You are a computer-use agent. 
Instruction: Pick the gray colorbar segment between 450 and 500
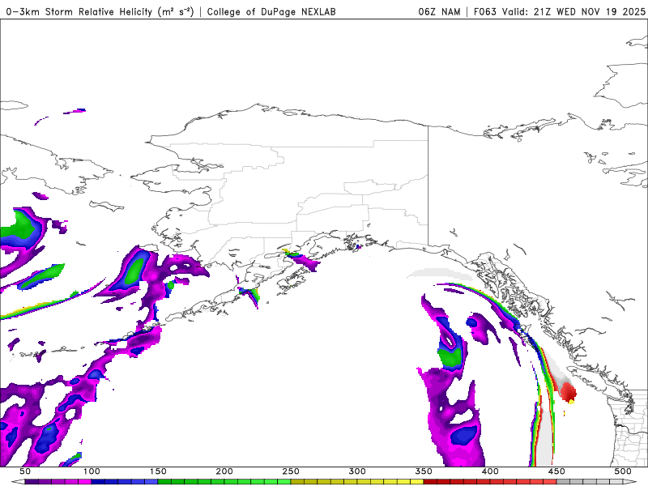click(x=590, y=482)
